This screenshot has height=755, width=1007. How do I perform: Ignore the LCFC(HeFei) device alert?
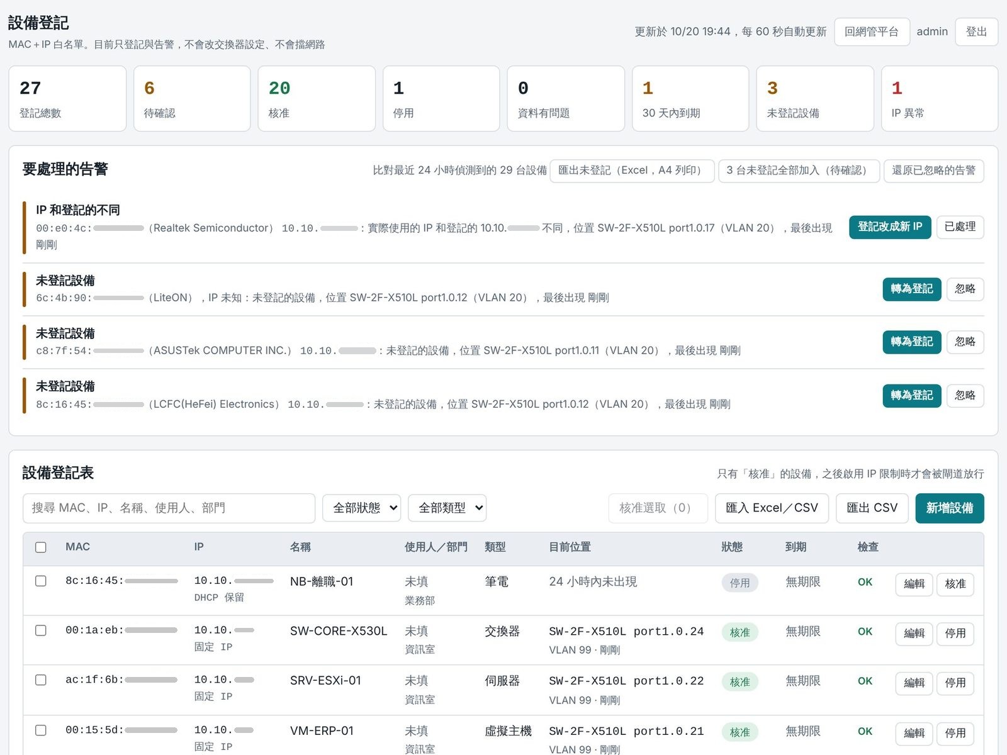tap(965, 396)
